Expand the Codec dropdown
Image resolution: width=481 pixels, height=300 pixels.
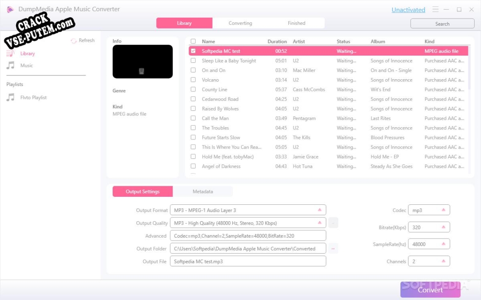[429, 210]
